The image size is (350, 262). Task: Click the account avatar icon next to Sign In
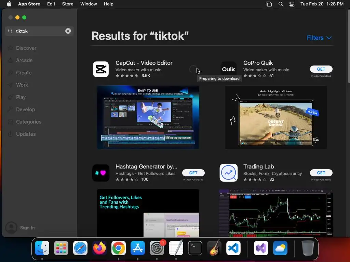pyautogui.click(x=11, y=228)
